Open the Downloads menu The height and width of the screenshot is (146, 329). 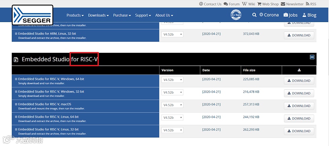coord(98,15)
